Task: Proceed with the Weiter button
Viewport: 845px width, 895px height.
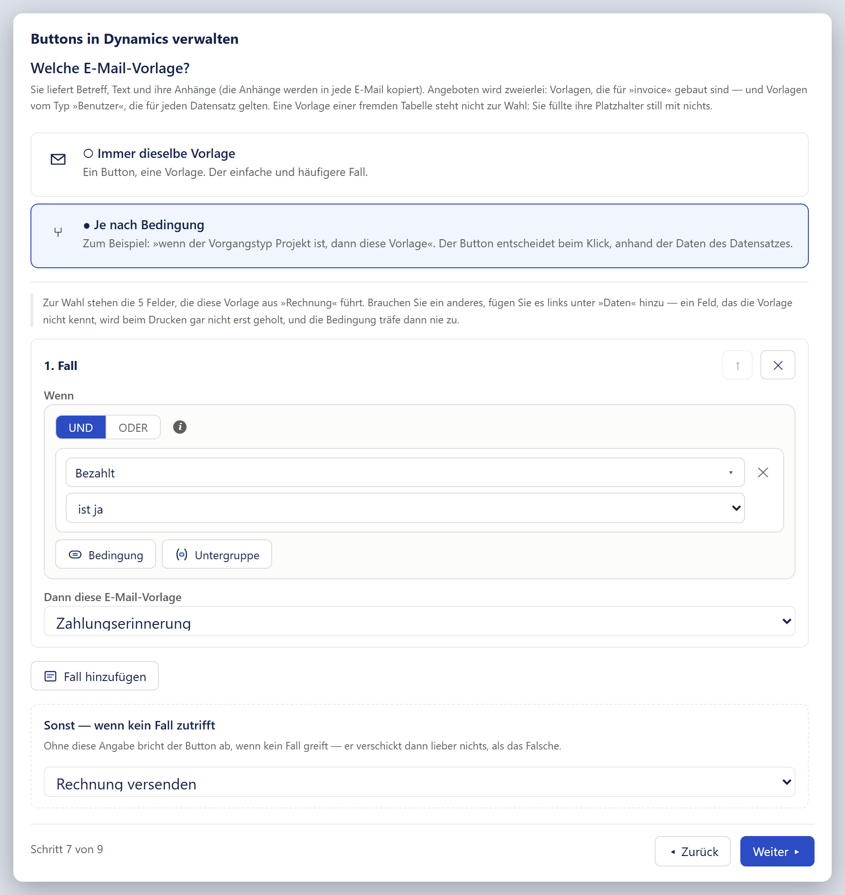Action: (x=777, y=852)
